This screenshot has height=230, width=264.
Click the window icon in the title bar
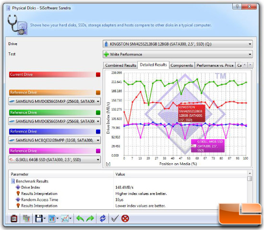pos(8,8)
